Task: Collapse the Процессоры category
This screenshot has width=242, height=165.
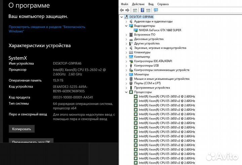Action: pos(126,92)
